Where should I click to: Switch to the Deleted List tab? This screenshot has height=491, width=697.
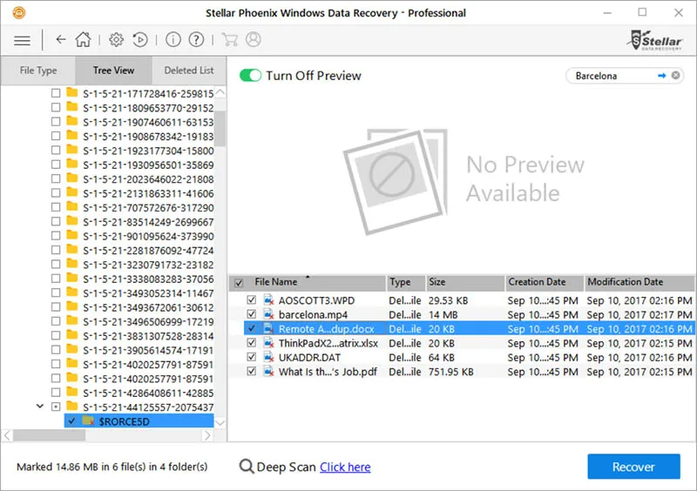click(189, 71)
